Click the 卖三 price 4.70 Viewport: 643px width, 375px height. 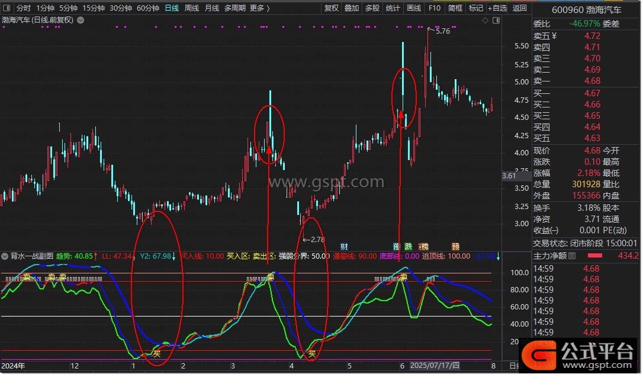tap(592, 58)
